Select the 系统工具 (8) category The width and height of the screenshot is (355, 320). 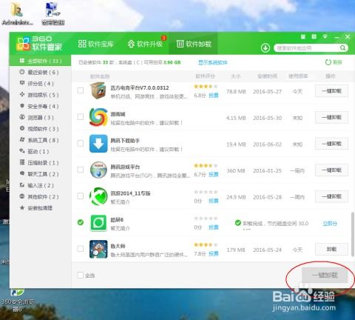39,140
